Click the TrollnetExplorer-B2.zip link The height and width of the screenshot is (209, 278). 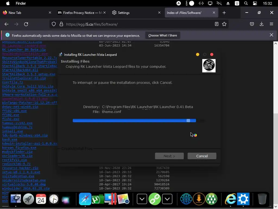click(24, 78)
